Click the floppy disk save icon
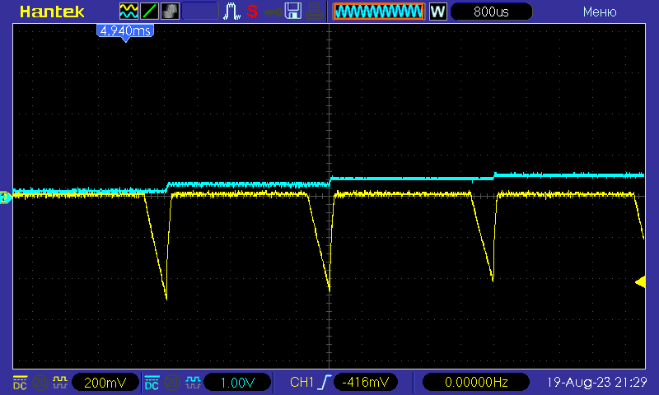The height and width of the screenshot is (395, 659). point(293,12)
